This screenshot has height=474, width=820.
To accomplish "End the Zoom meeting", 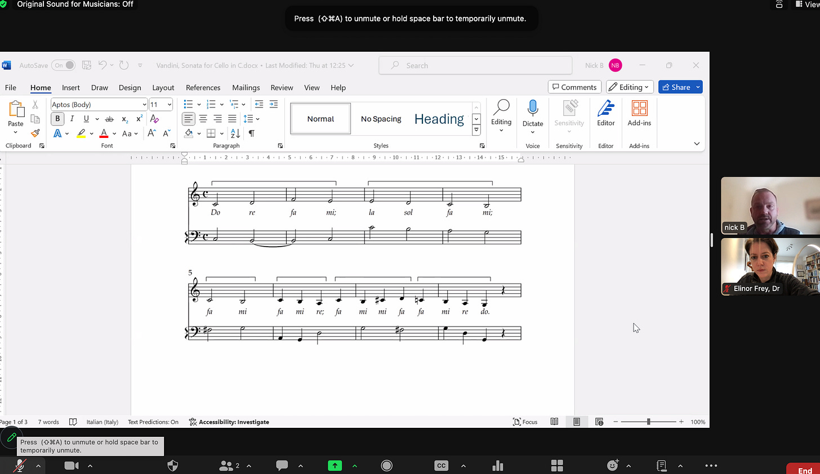I will point(804,469).
